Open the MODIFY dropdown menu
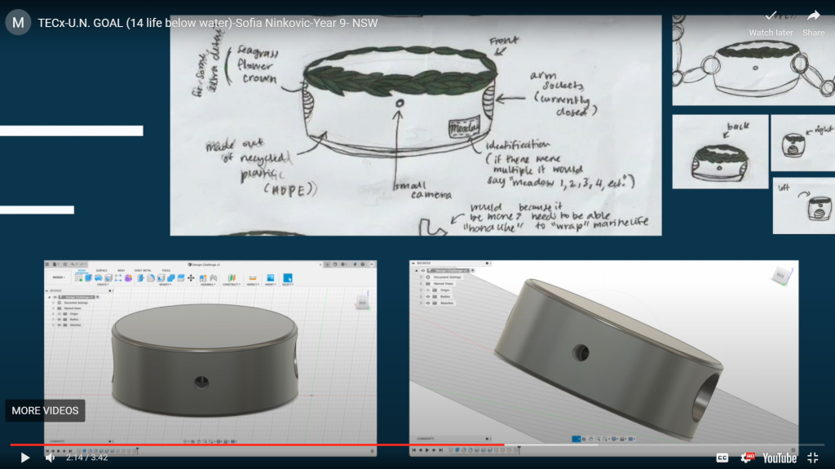 165,285
